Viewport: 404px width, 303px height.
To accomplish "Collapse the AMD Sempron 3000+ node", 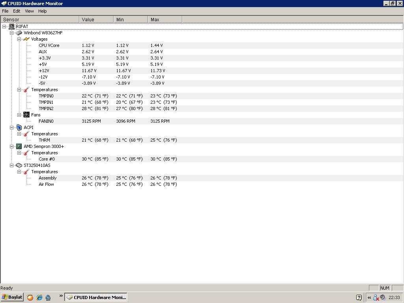I will tap(11, 147).
